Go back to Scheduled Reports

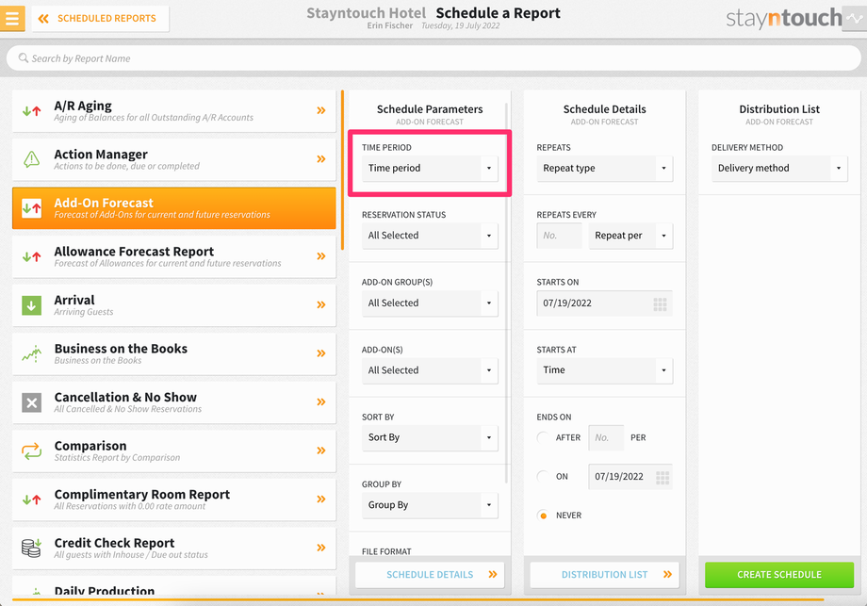point(100,19)
